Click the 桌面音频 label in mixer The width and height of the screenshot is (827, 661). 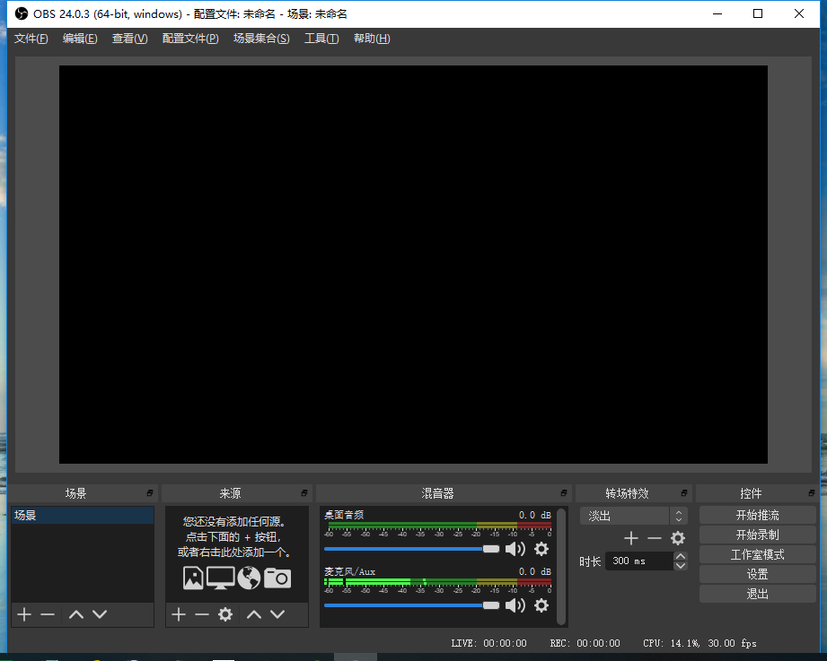click(344, 515)
